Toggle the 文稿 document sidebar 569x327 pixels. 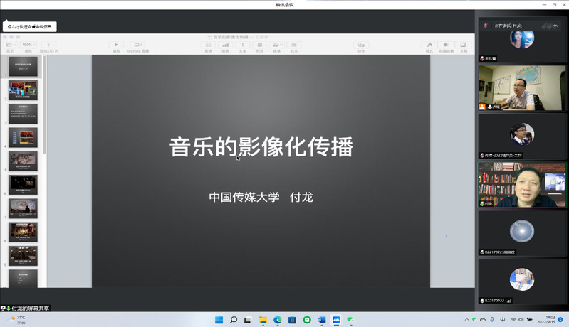pyautogui.click(x=464, y=45)
